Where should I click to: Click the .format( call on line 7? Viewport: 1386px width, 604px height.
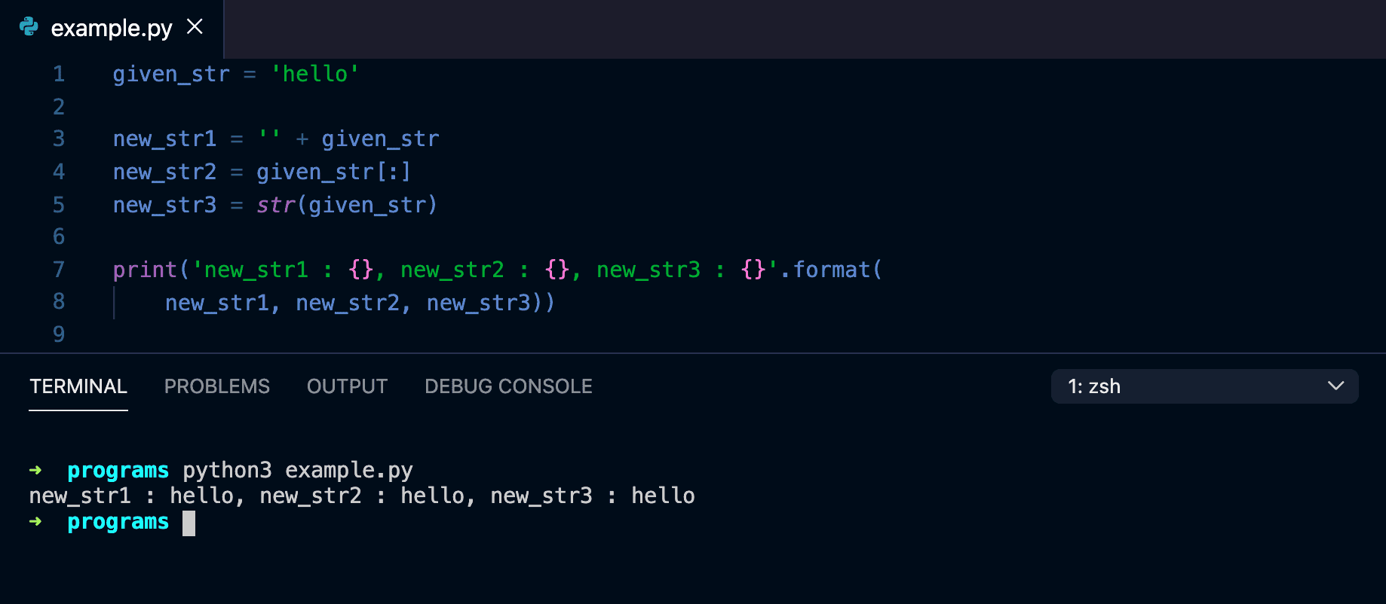[x=832, y=270]
